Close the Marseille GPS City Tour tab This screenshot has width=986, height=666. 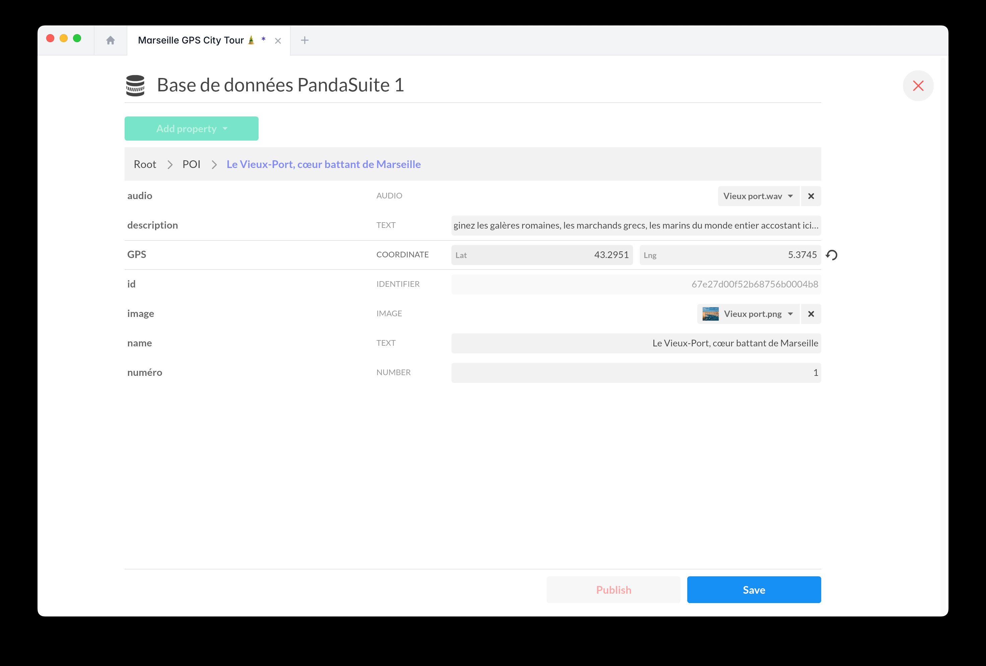[x=278, y=41]
